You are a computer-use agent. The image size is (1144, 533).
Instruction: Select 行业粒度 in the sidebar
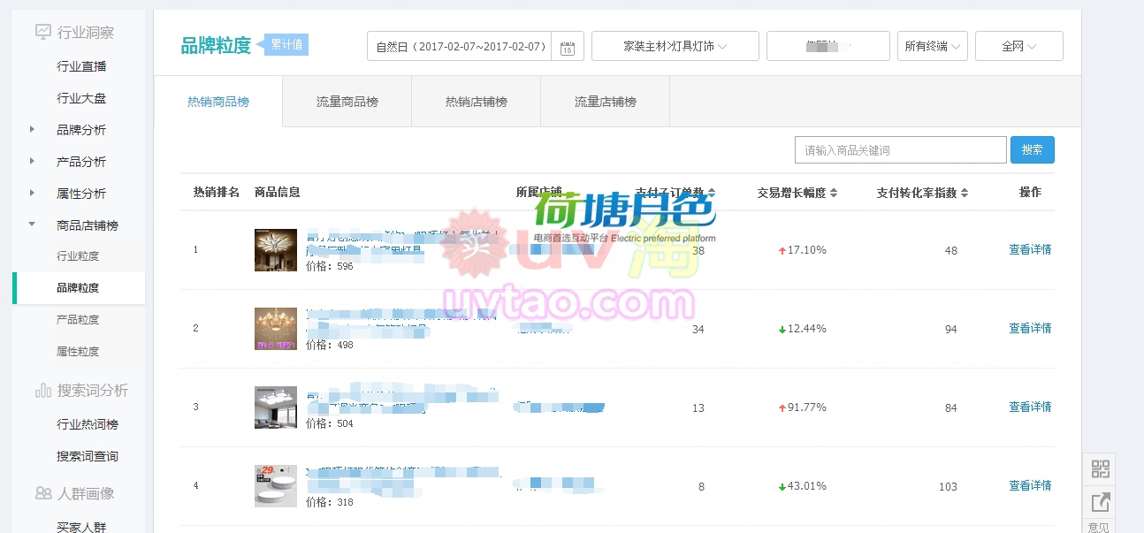click(78, 256)
